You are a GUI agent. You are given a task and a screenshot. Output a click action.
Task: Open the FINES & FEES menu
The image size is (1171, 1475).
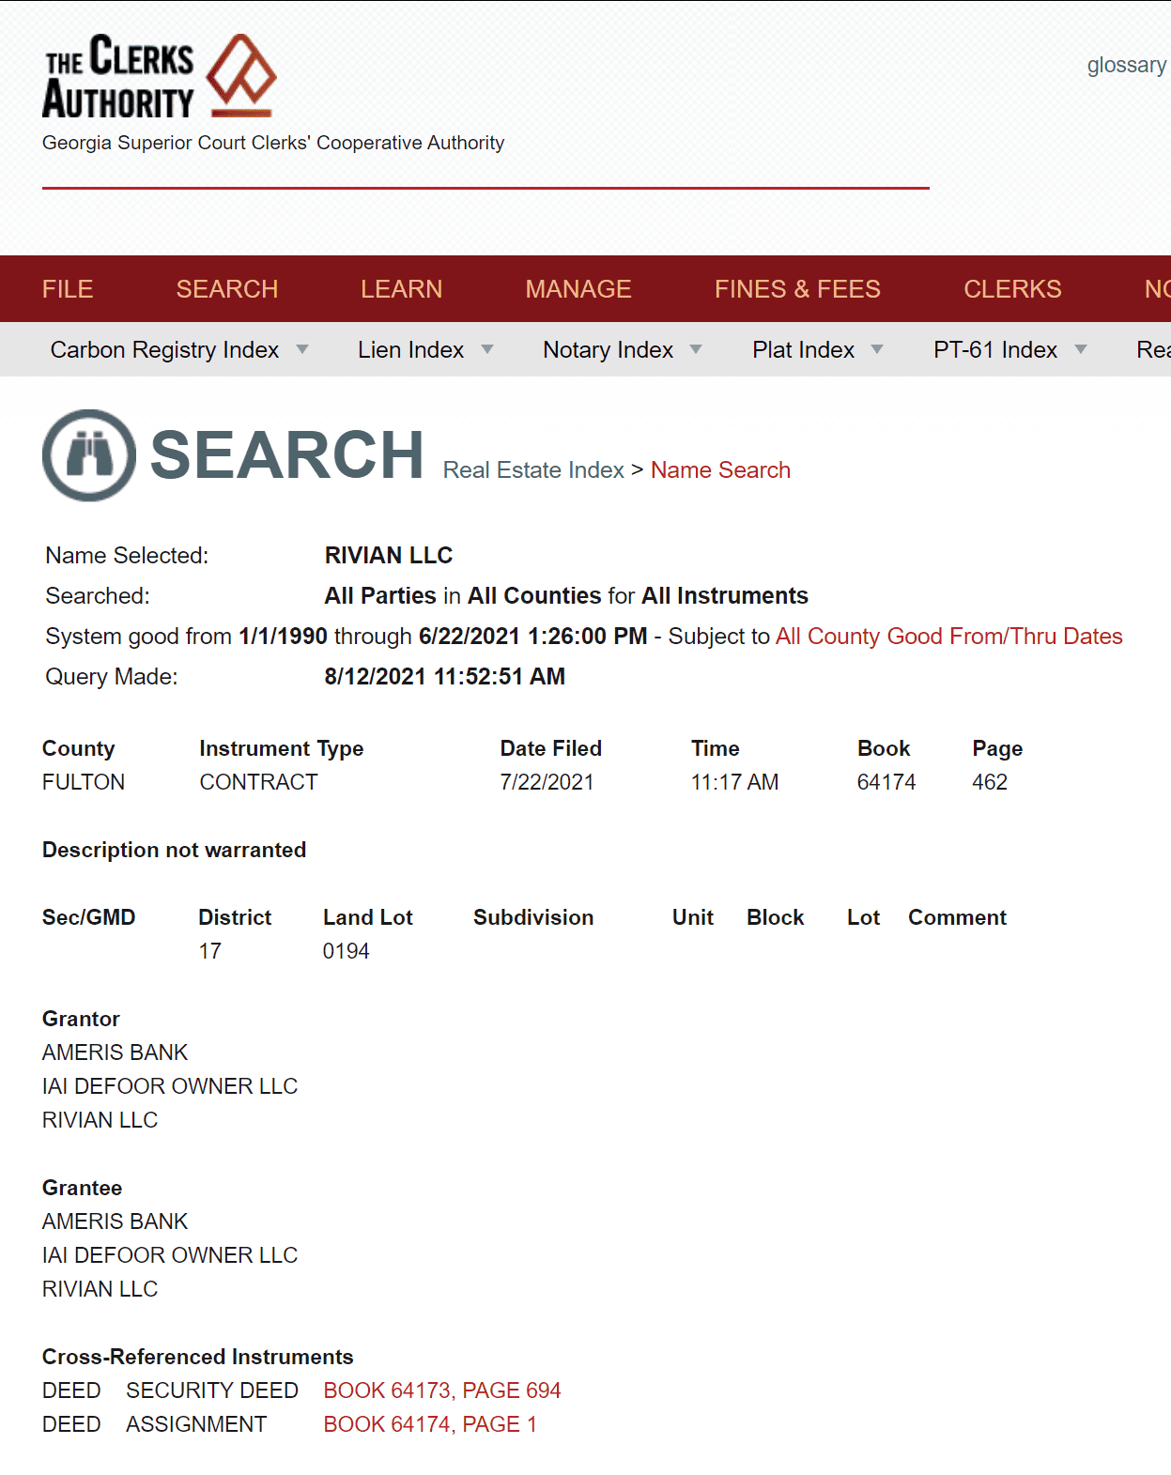coord(798,289)
